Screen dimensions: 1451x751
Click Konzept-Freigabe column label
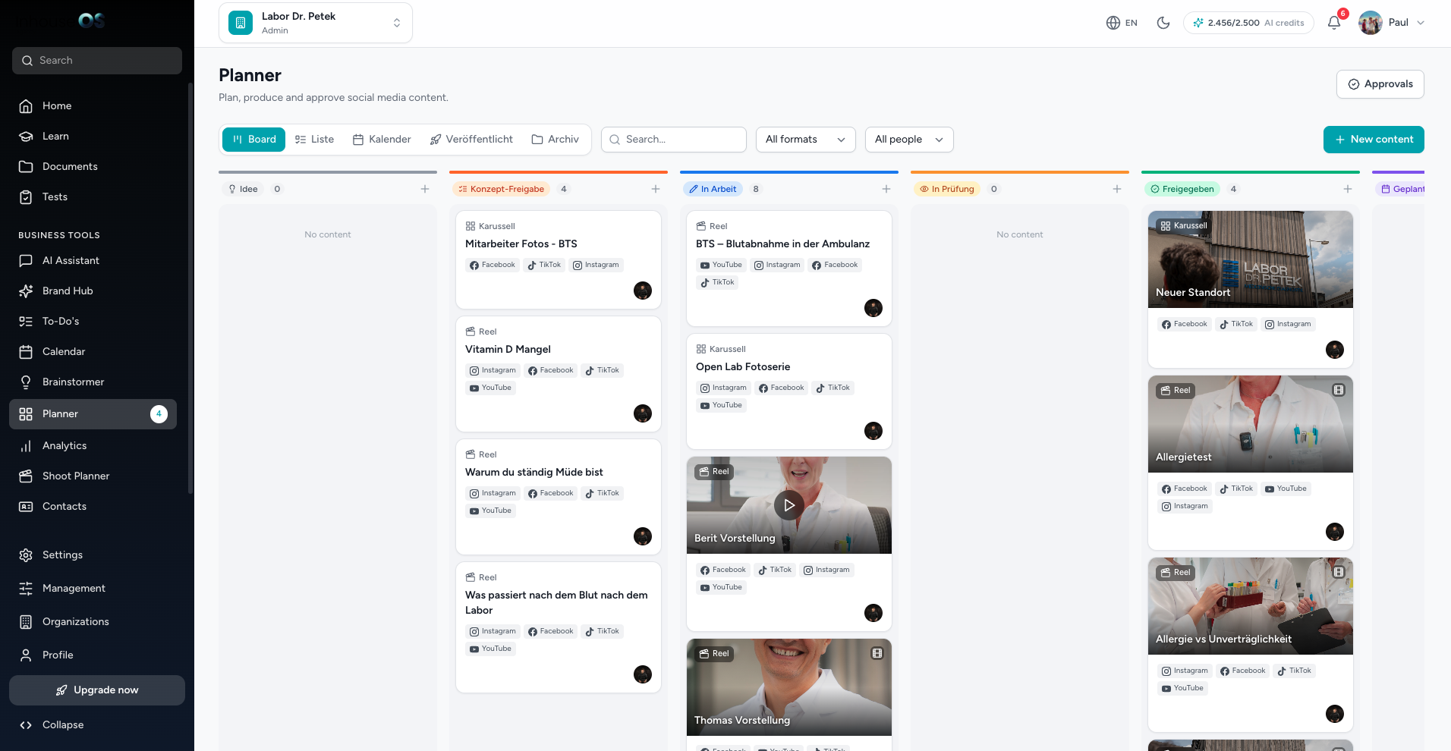(x=501, y=189)
